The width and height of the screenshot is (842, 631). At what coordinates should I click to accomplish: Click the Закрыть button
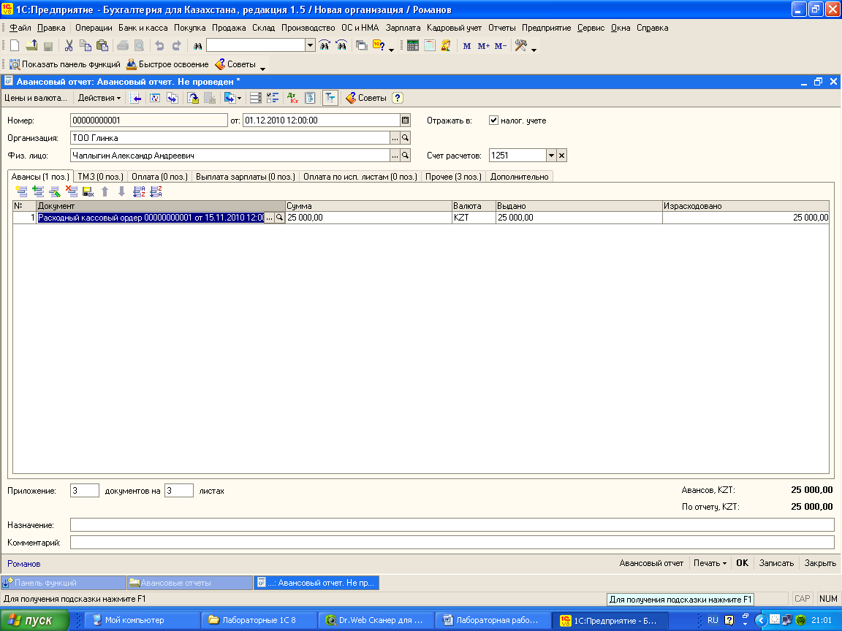point(820,563)
